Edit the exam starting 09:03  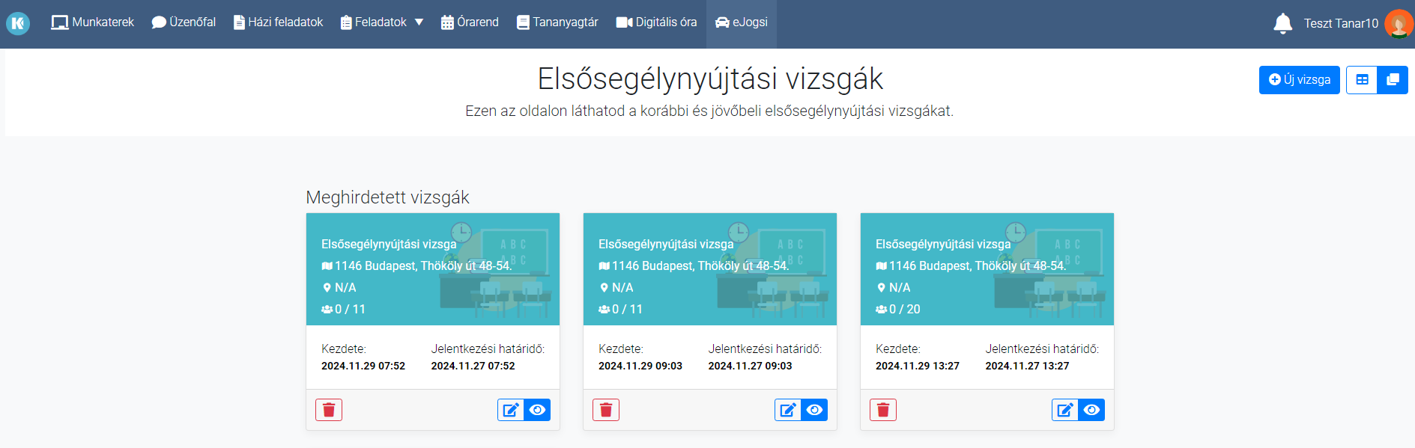[x=788, y=410]
